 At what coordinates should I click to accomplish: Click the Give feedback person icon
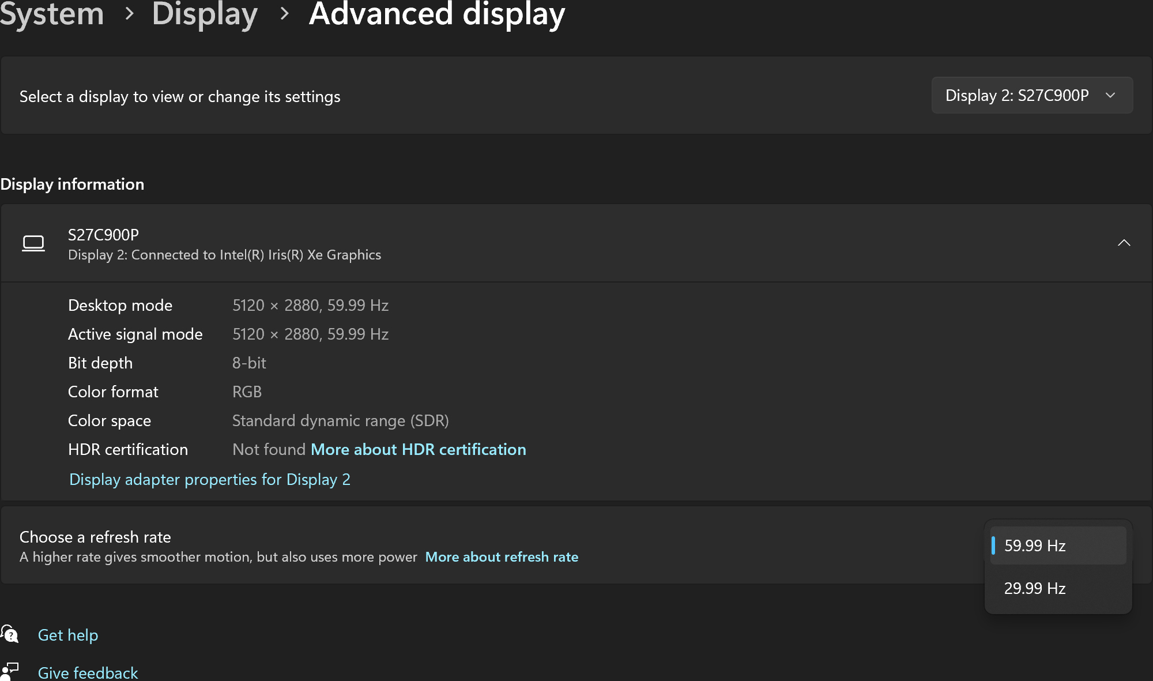point(10,672)
